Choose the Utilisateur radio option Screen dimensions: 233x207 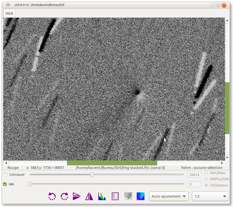[x=206, y=185]
